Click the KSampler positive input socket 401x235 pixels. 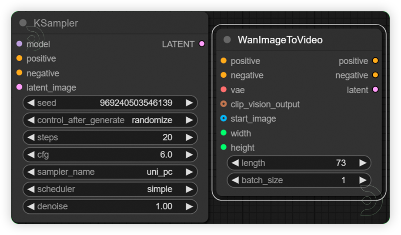[20, 58]
